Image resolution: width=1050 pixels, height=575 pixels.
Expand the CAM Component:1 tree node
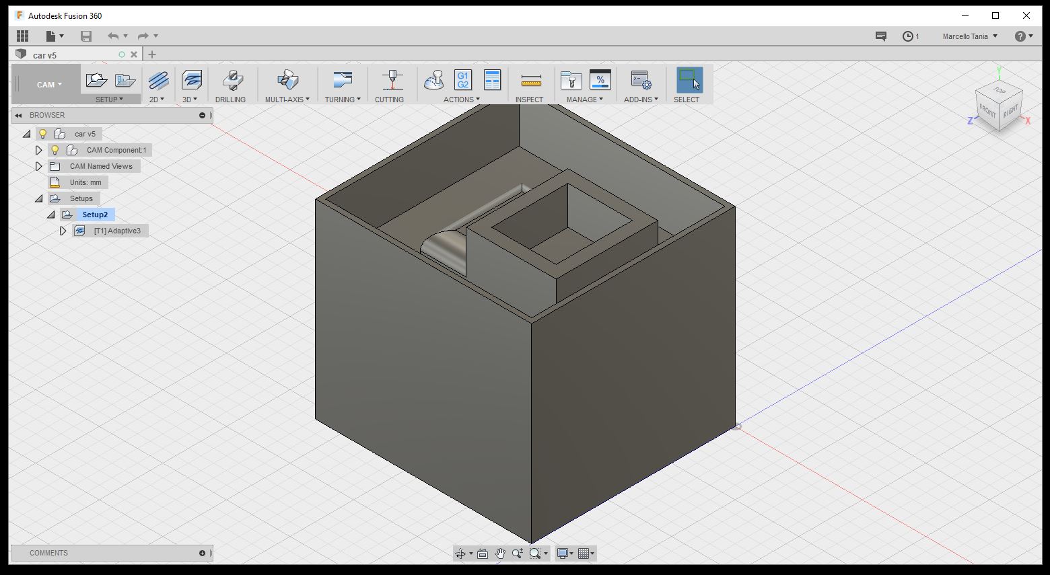tap(38, 150)
